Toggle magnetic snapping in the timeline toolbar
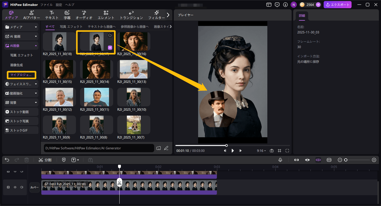The height and width of the screenshot is (206, 381). [x=307, y=160]
